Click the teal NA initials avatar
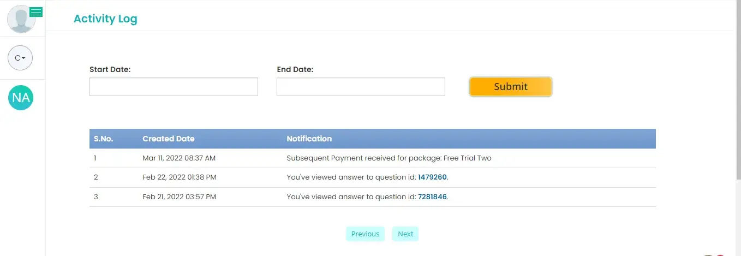The width and height of the screenshot is (741, 256). tap(21, 98)
